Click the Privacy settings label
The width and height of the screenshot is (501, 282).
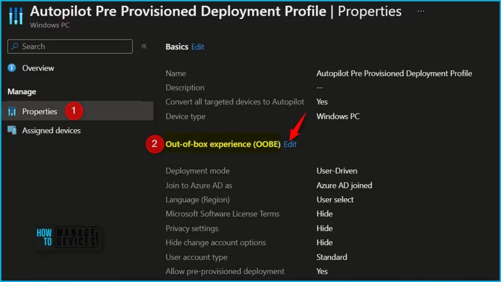(x=192, y=228)
